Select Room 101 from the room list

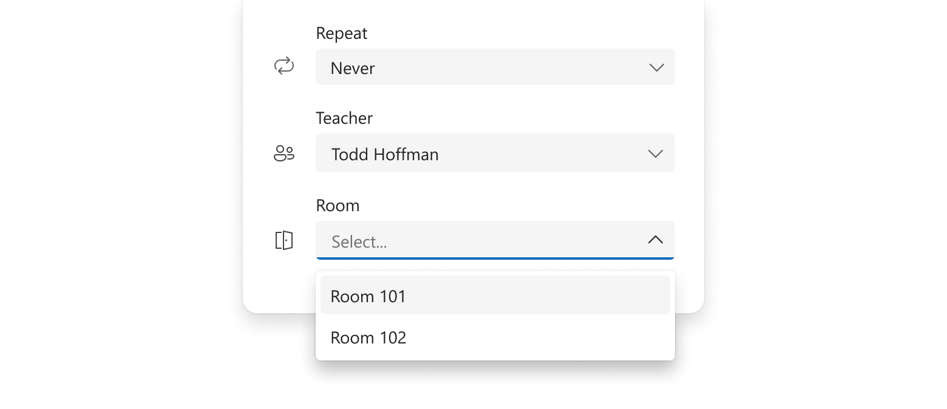(495, 296)
